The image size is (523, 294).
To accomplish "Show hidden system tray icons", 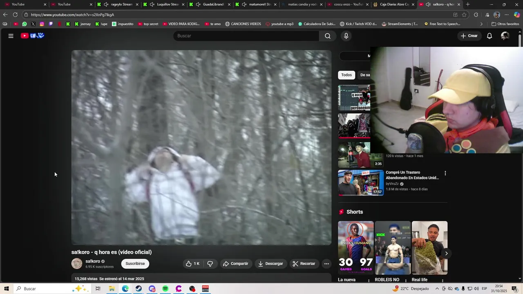I will (437, 289).
